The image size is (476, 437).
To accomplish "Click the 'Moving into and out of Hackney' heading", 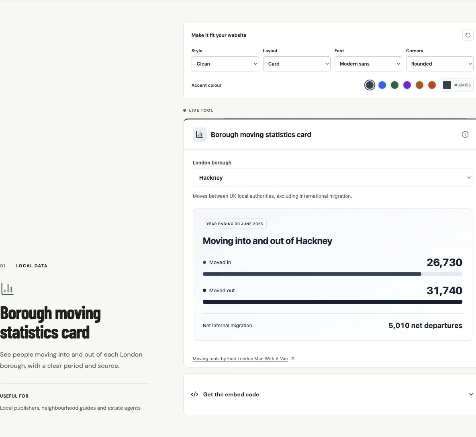I will coord(268,241).
